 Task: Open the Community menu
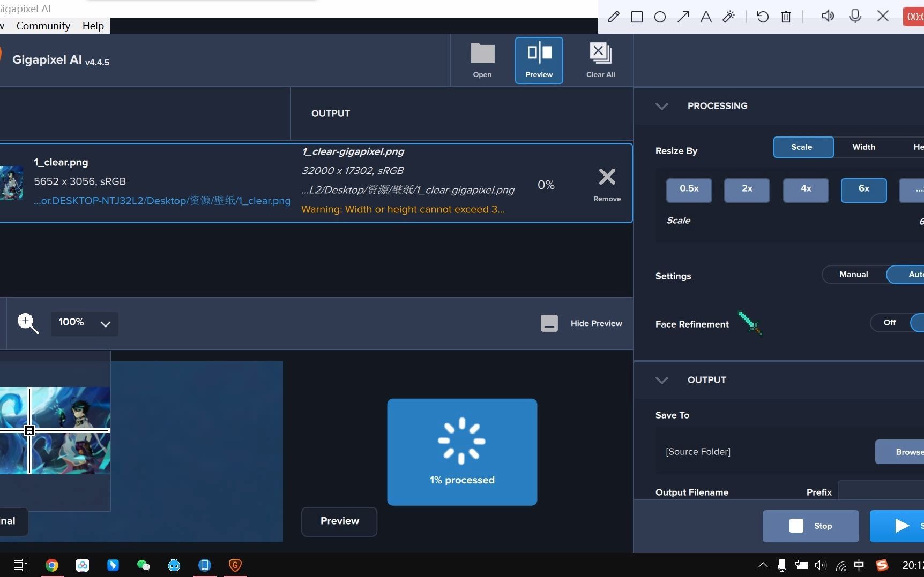[43, 26]
